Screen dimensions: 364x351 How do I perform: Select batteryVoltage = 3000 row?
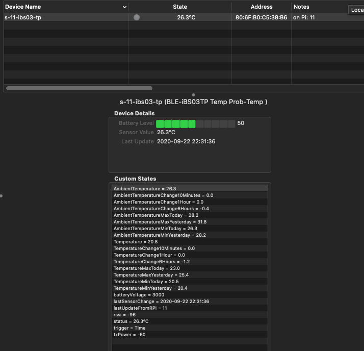pos(190,294)
